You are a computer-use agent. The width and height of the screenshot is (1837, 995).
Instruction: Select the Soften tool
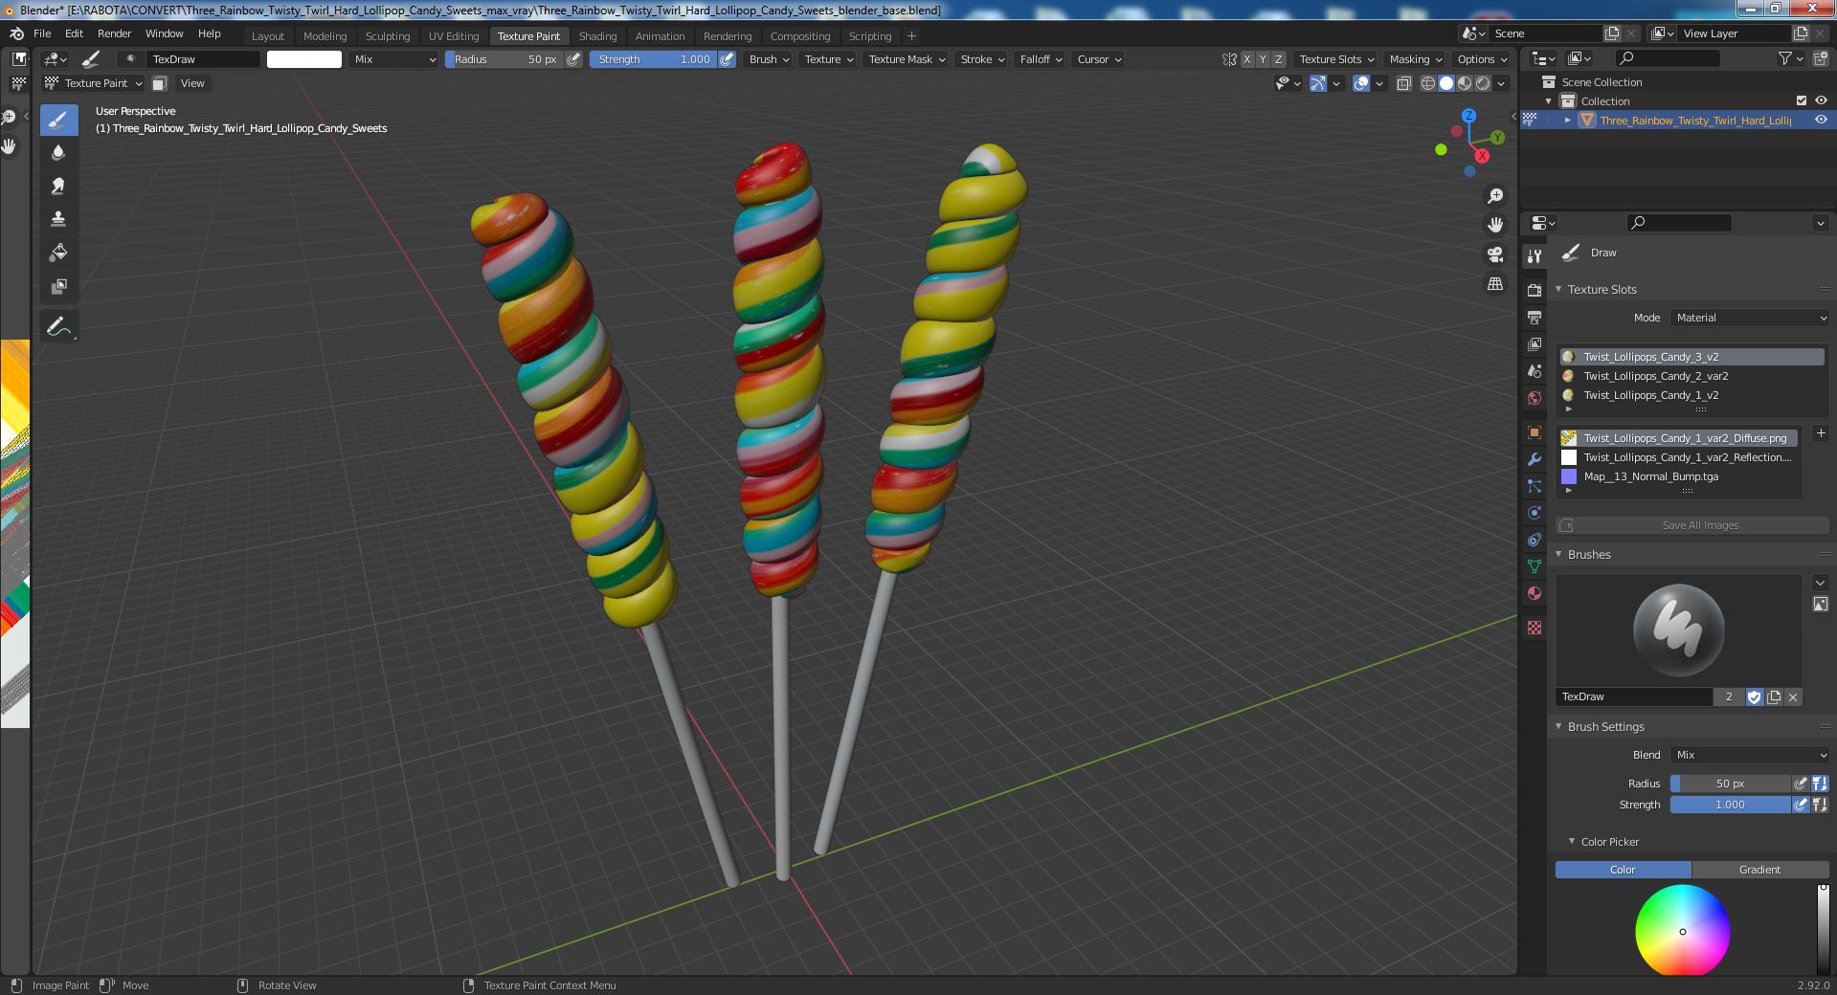pos(58,152)
